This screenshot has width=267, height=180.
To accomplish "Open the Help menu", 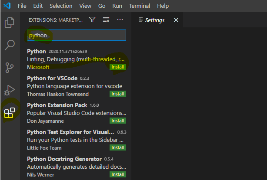I will 163,6.
